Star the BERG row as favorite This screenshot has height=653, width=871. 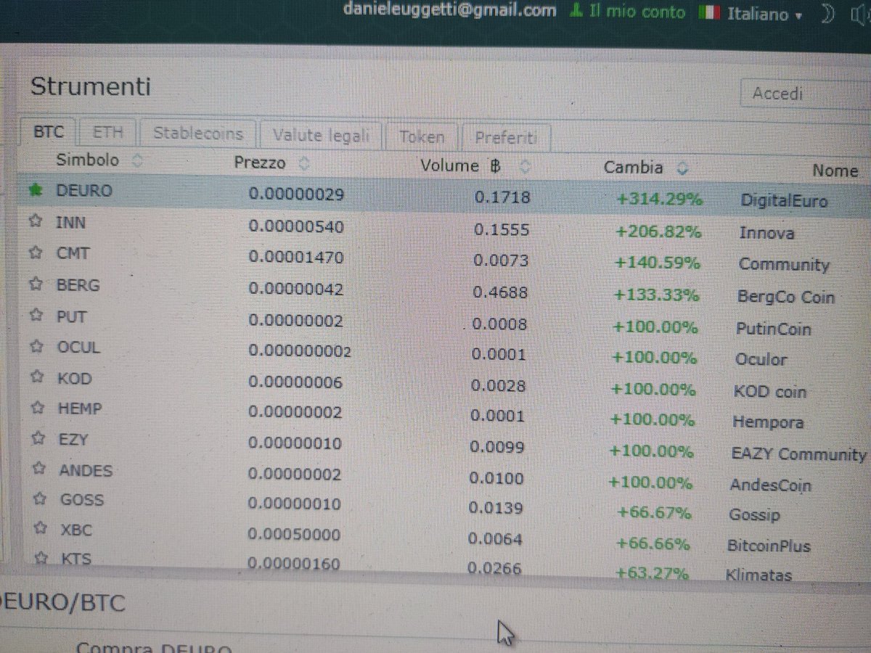35,285
